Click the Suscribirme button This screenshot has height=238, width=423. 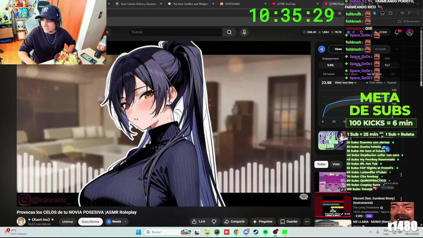point(91,221)
